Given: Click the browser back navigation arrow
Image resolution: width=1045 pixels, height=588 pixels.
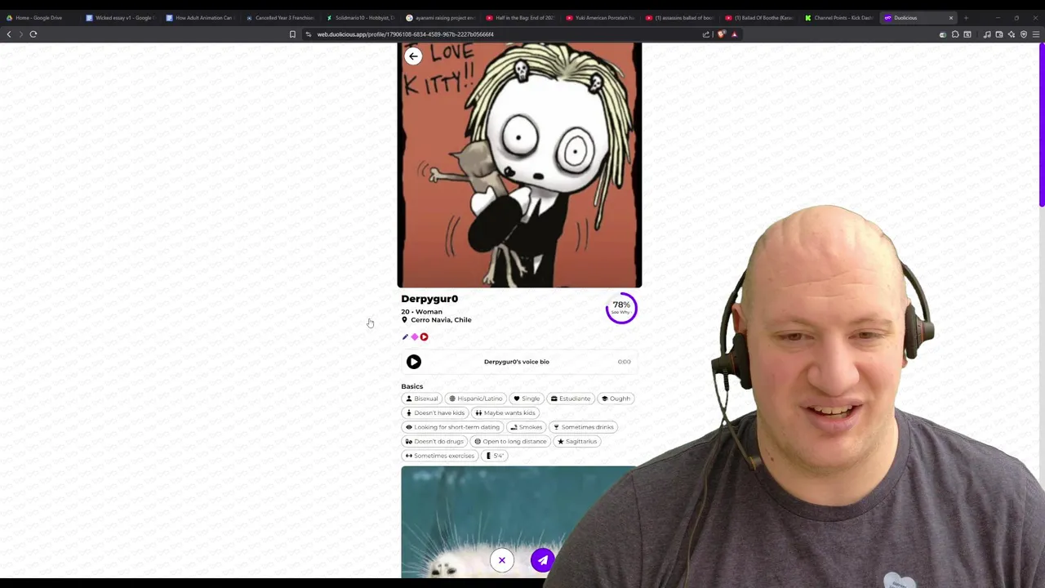Looking at the screenshot, I should click(x=9, y=34).
